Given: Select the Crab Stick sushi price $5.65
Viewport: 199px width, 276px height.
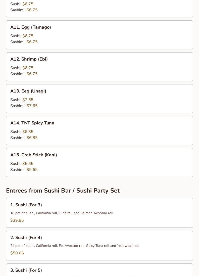Looking at the screenshot, I should point(28,164).
